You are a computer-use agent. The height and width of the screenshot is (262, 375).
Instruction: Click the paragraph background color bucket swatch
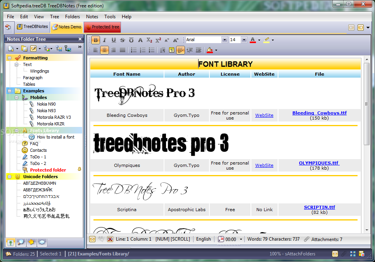(x=210, y=50)
